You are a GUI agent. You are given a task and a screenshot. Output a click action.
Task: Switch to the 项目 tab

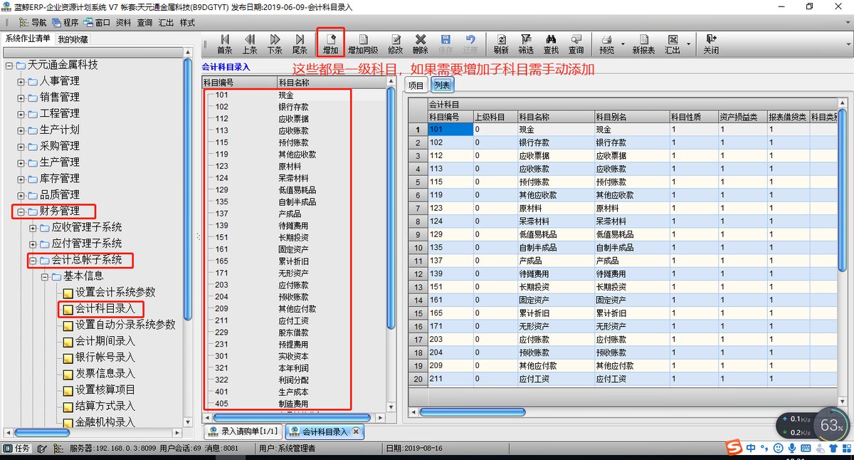pyautogui.click(x=416, y=85)
